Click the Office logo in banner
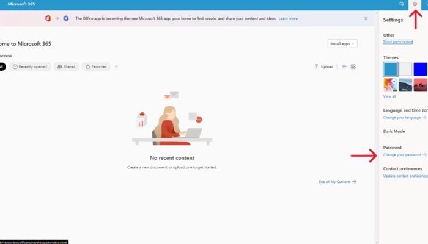428x244 pixels. [x=48, y=18]
